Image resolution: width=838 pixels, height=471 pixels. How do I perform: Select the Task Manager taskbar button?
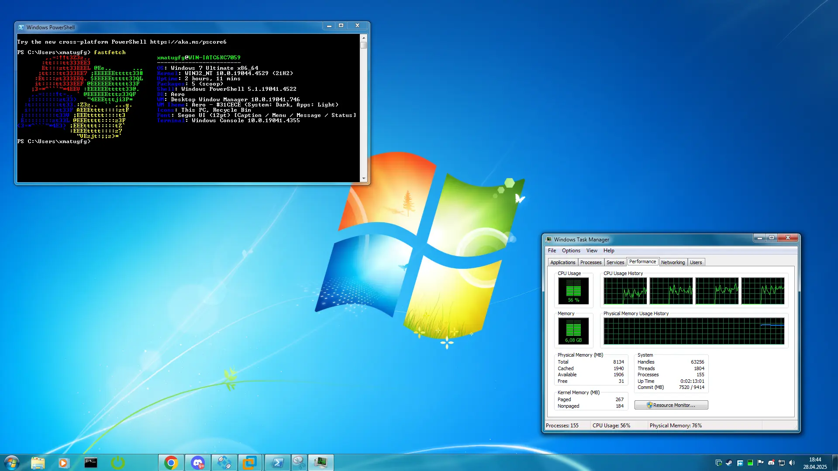321,463
